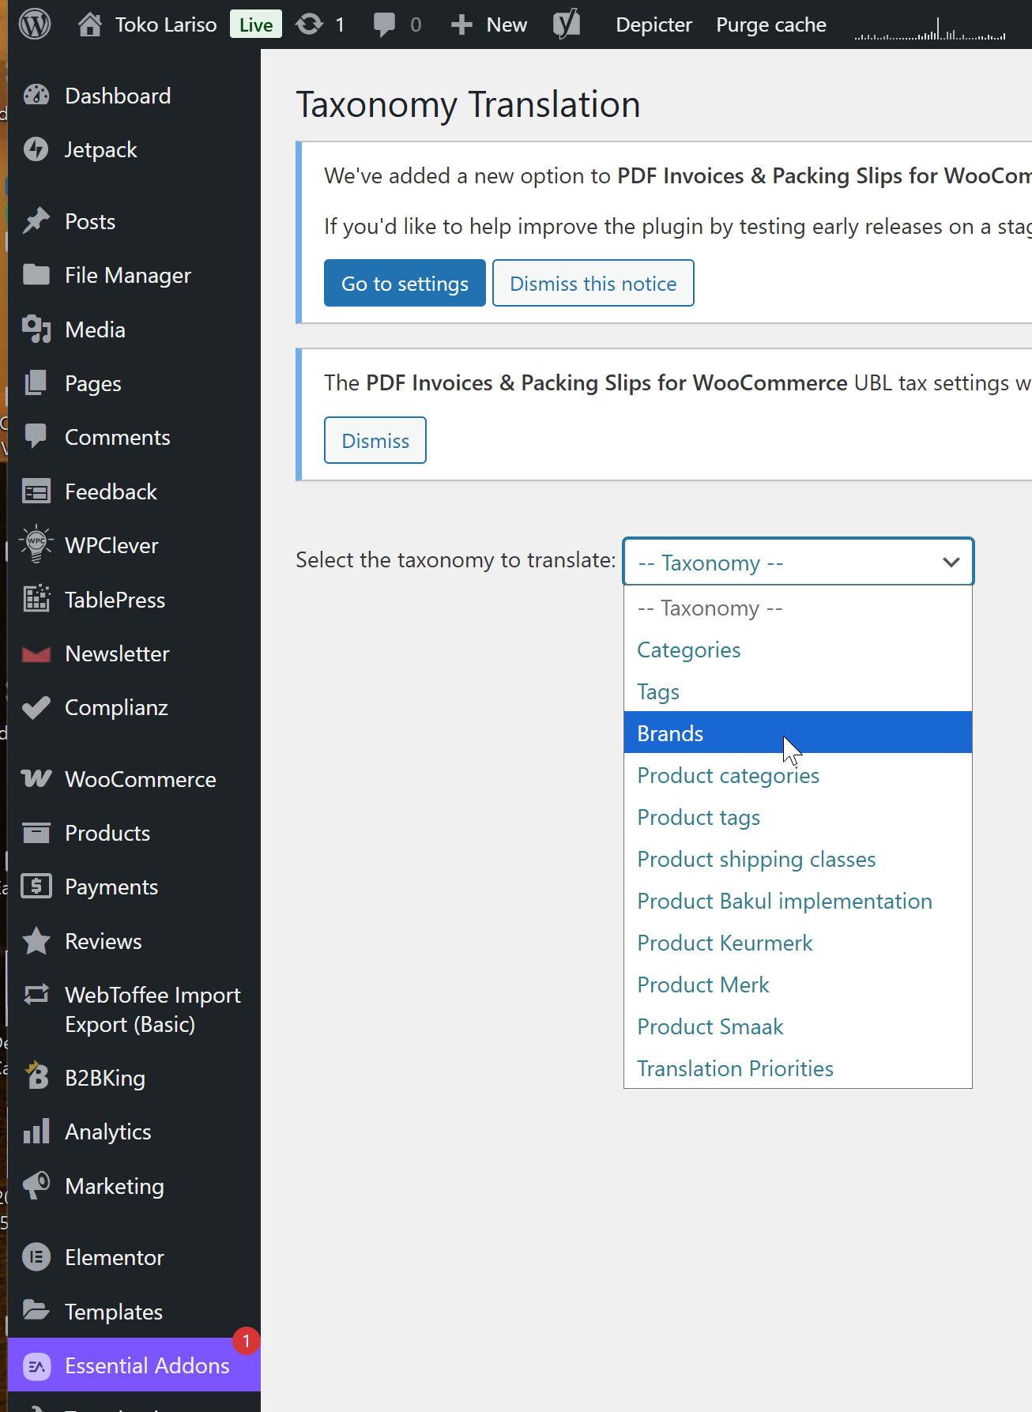The image size is (1032, 1412).
Task: Click the WPClever lightbulb icon
Action: coord(36,545)
